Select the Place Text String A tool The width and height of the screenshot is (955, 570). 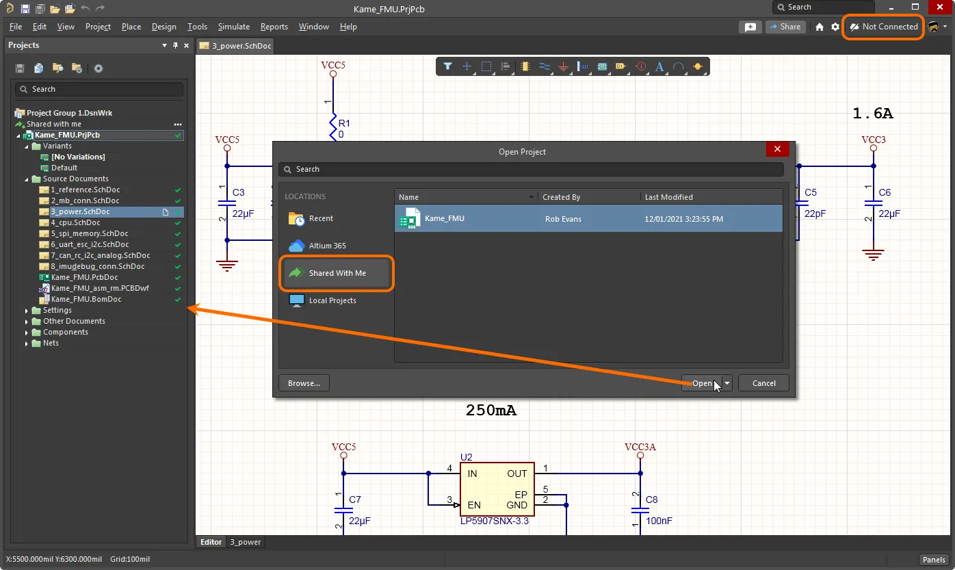(x=659, y=66)
